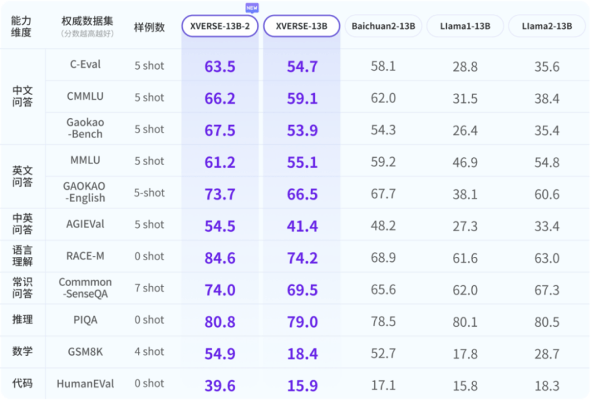
Task: Select the XVERSE-13B-2 column header pill
Action: coord(219,26)
